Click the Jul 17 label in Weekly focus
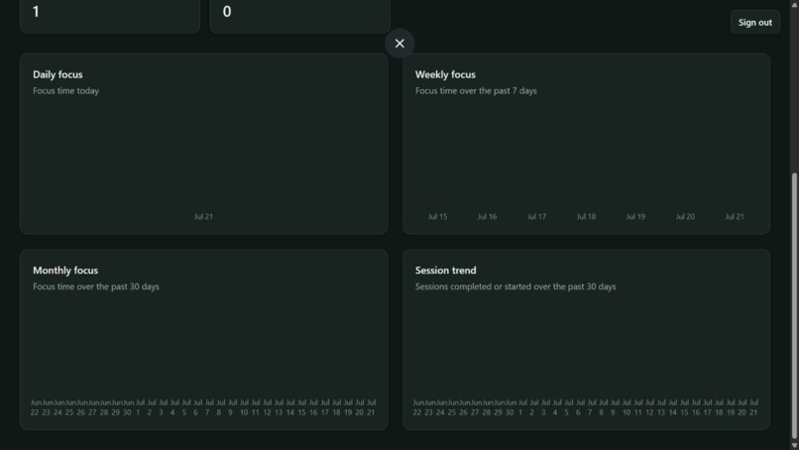 tap(536, 217)
